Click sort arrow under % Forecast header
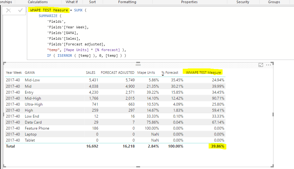294x169 pixels. coord(163,75)
